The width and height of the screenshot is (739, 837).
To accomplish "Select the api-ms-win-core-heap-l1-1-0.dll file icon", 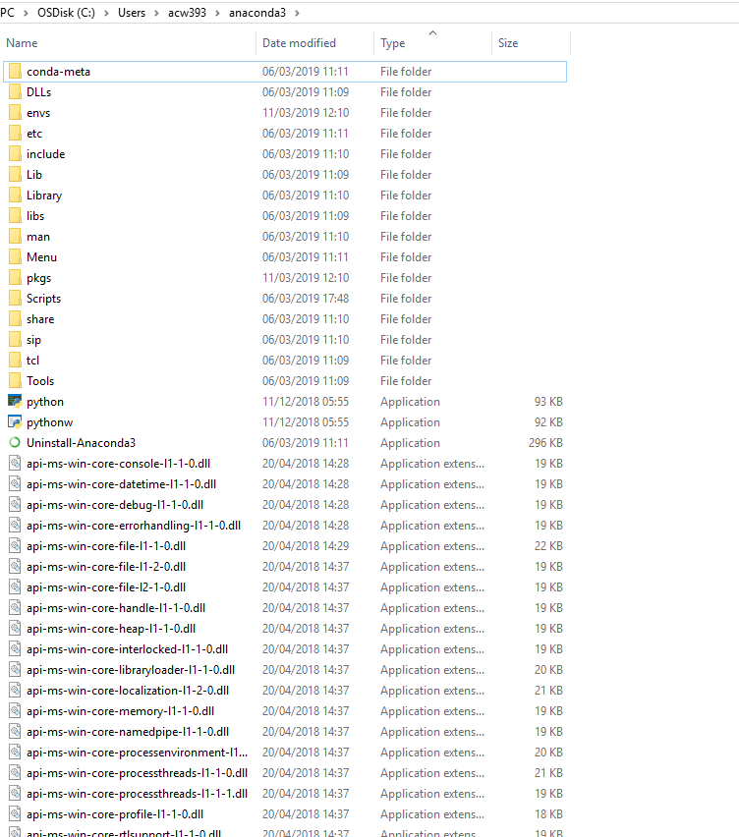I will pos(15,629).
